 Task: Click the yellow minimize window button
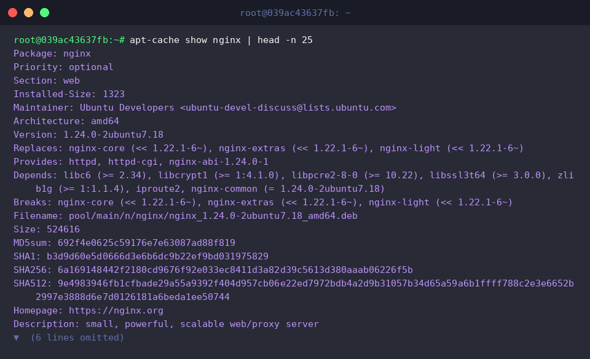point(29,13)
